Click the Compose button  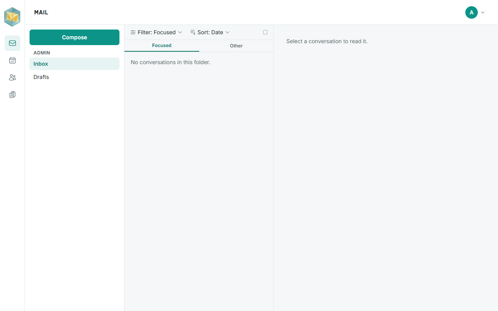coord(74,37)
